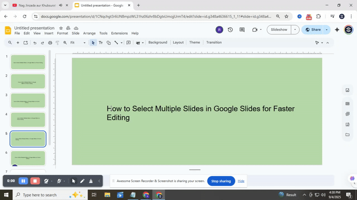
Task: Toggle the recorder webcam off icon
Action: 46,181
